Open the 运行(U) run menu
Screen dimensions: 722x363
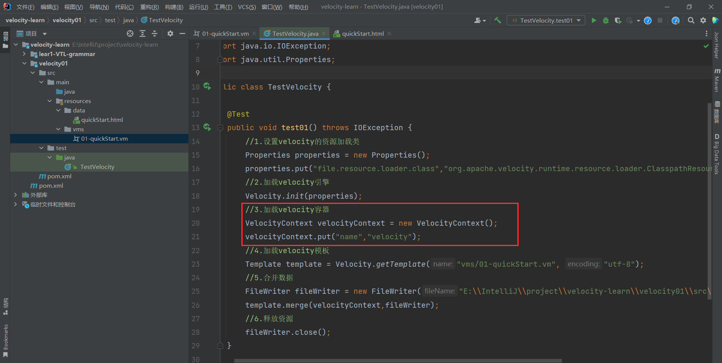pyautogui.click(x=198, y=7)
